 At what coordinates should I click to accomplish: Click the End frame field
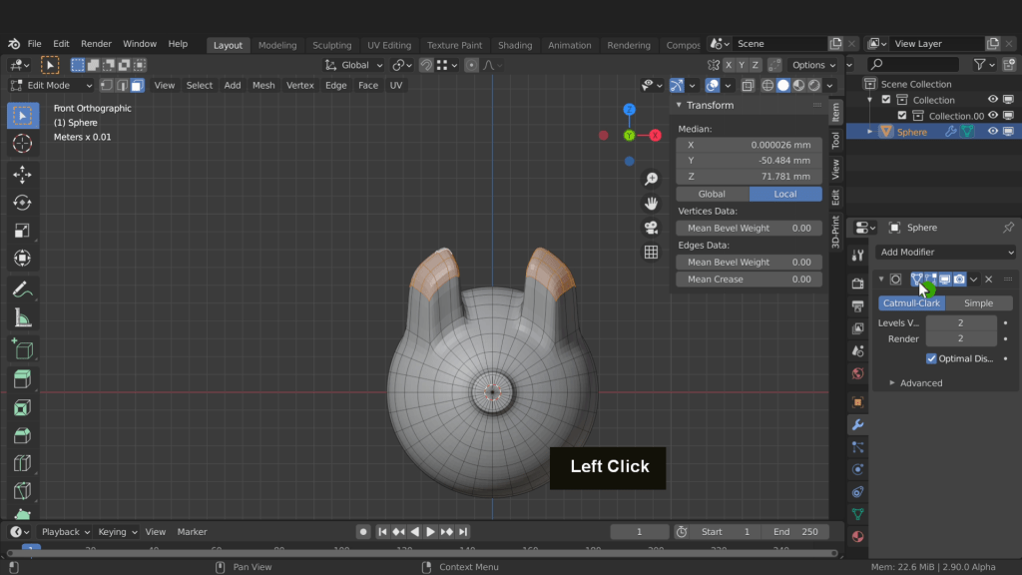pos(795,532)
